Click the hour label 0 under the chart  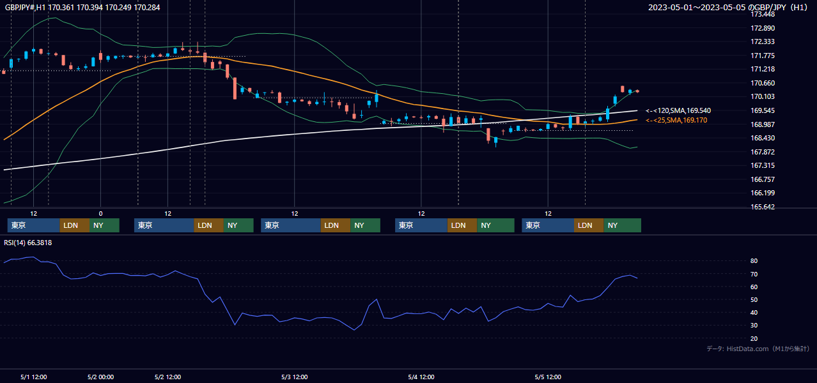pos(100,213)
